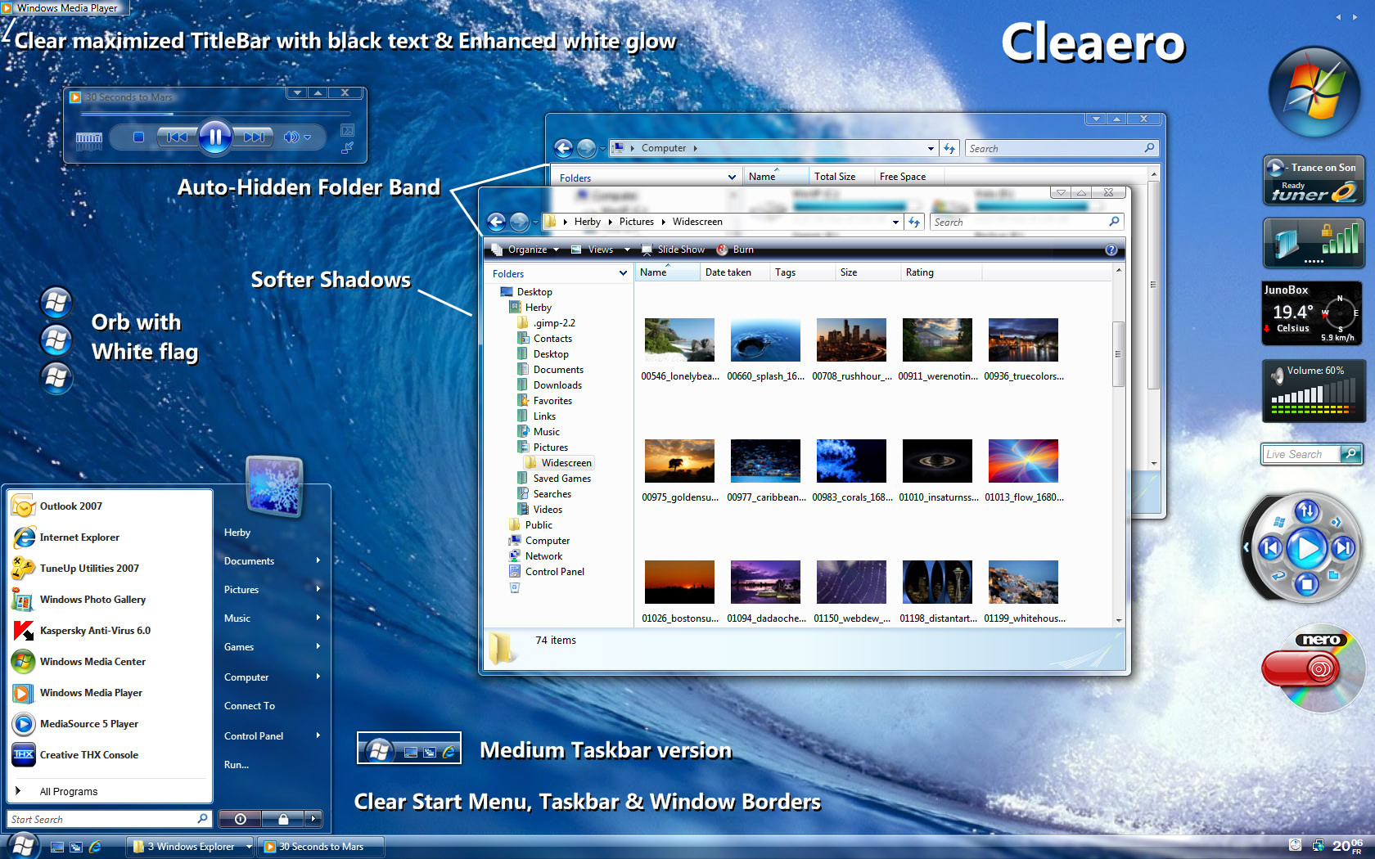Click Switch between windows in Quick Launch

76,847
